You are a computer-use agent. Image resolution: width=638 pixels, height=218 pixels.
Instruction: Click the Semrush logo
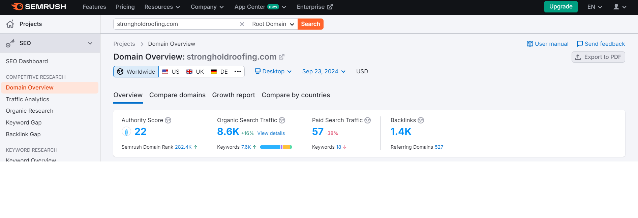[x=38, y=7]
